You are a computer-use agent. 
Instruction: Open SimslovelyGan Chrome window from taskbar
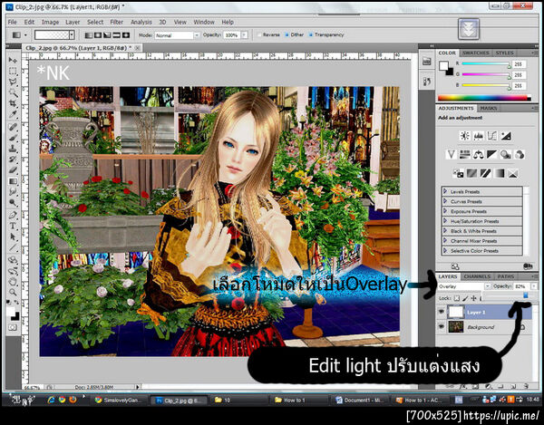pos(120,400)
